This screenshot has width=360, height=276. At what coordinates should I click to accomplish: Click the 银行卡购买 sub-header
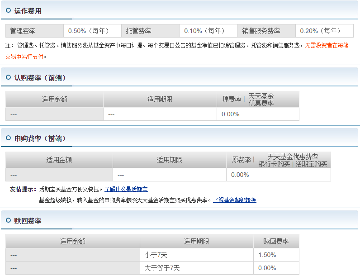(x=274, y=164)
